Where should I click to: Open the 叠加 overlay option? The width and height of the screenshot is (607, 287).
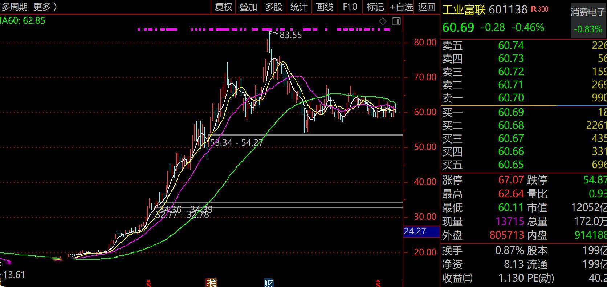tap(248, 7)
